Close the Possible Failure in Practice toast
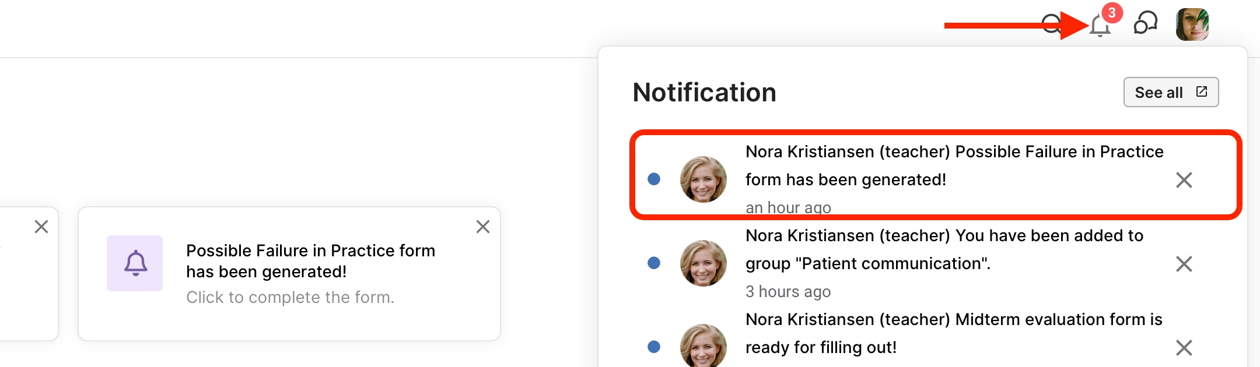 482,227
